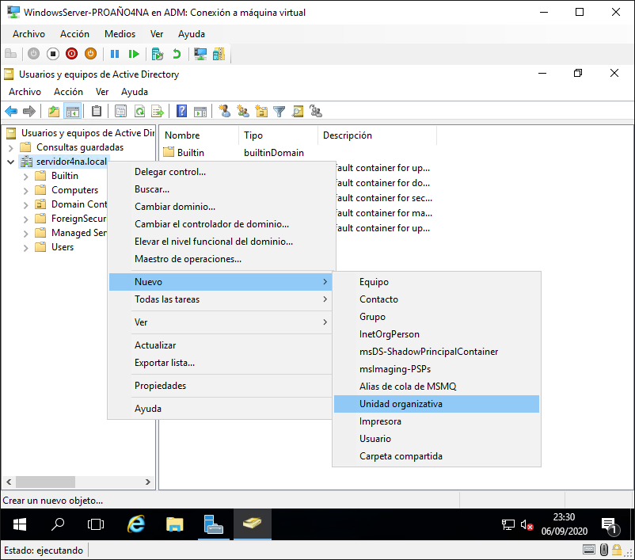
Task: Select the Users folder in the tree
Action: coord(63,247)
